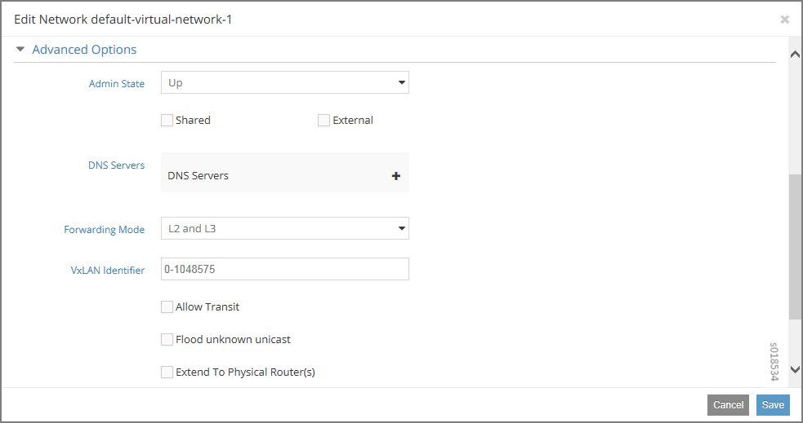The width and height of the screenshot is (803, 423).
Task: Enable the Shared checkbox
Action: (167, 121)
